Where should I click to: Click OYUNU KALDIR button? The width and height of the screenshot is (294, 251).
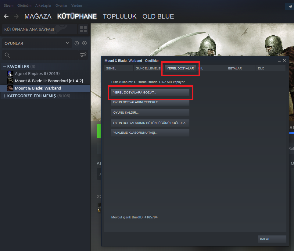[x=150, y=113]
